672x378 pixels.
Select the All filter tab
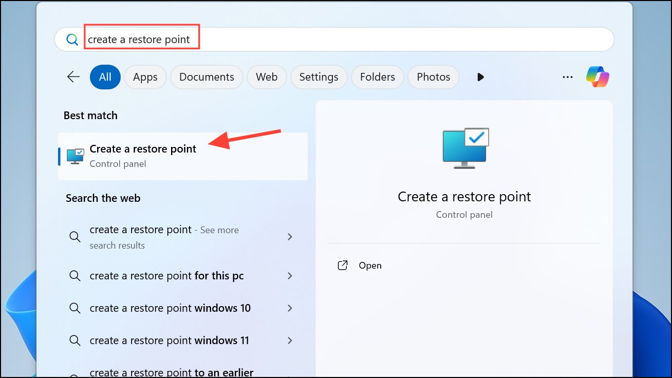tap(105, 77)
